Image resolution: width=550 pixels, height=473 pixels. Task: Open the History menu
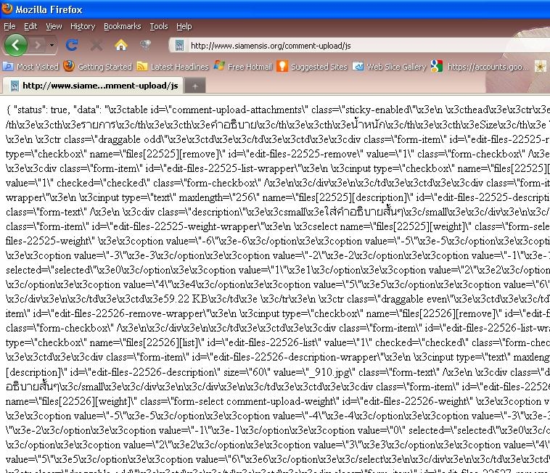coord(82,26)
